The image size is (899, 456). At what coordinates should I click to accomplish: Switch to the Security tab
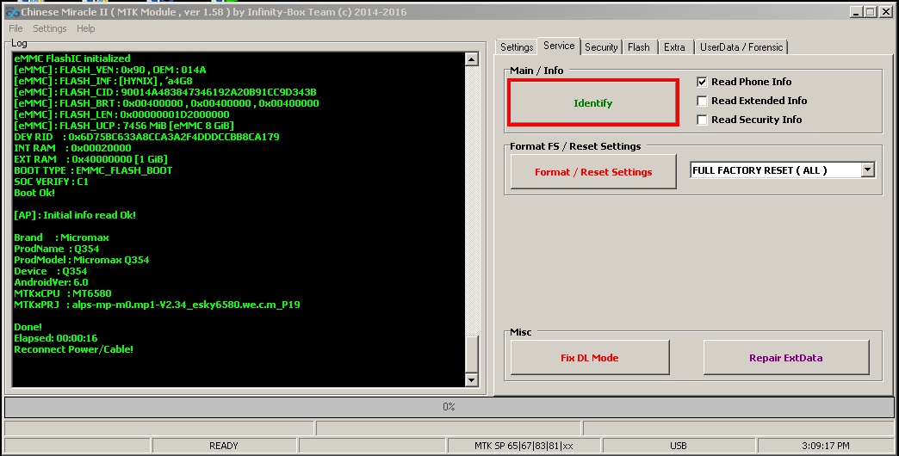pyautogui.click(x=601, y=47)
